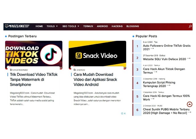The height and width of the screenshot is (139, 196).
Task: Click Termux tag on 1 Desember 2019 post
Action: coord(161,92)
